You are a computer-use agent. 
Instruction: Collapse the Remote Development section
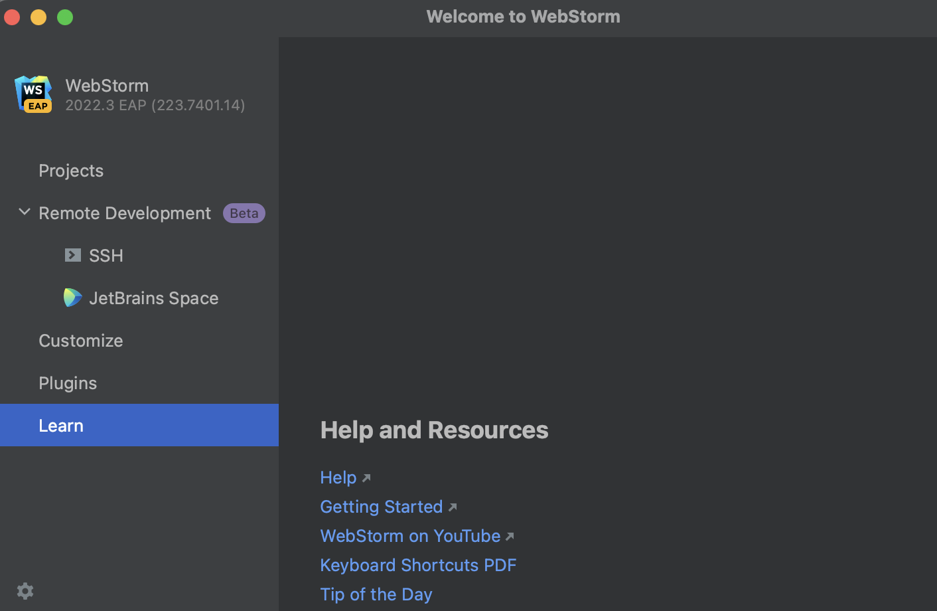(x=25, y=213)
